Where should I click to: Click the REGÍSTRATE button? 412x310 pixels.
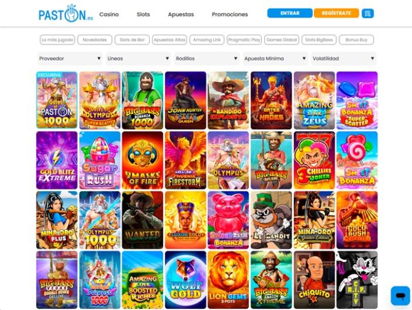[337, 13]
